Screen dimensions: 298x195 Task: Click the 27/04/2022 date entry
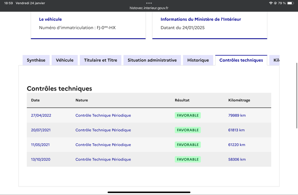click(41, 116)
